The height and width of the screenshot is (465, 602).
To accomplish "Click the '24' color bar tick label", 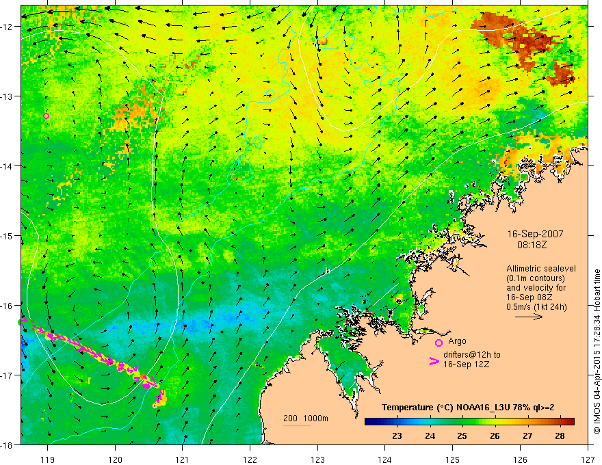I will [x=430, y=436].
